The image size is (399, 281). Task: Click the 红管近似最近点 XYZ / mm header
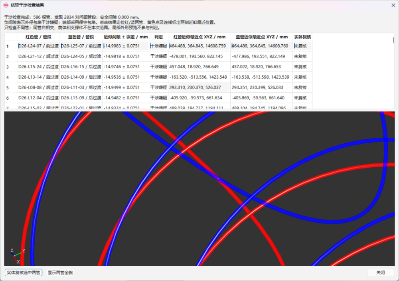(199, 37)
